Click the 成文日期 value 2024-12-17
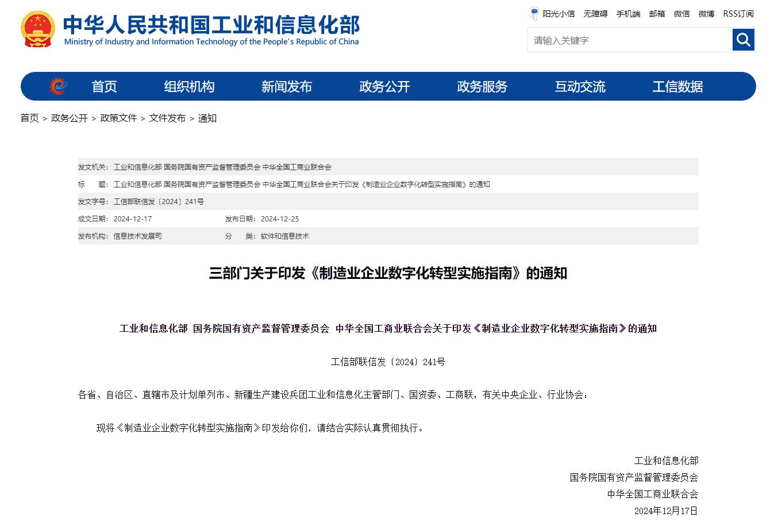 point(133,218)
